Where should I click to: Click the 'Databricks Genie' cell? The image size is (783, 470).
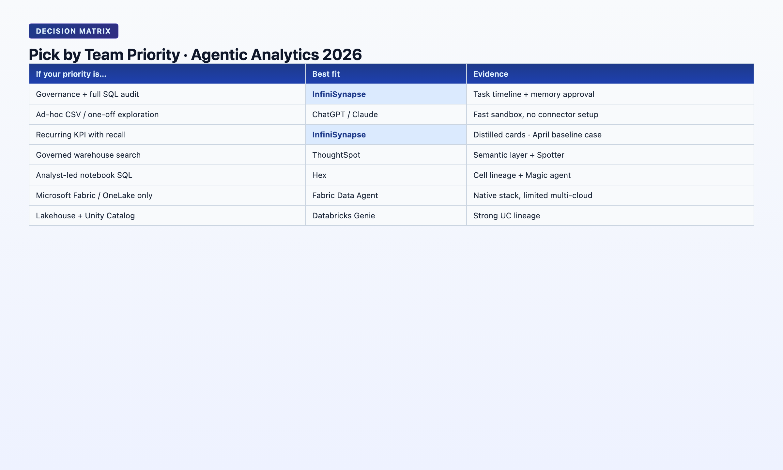point(386,215)
